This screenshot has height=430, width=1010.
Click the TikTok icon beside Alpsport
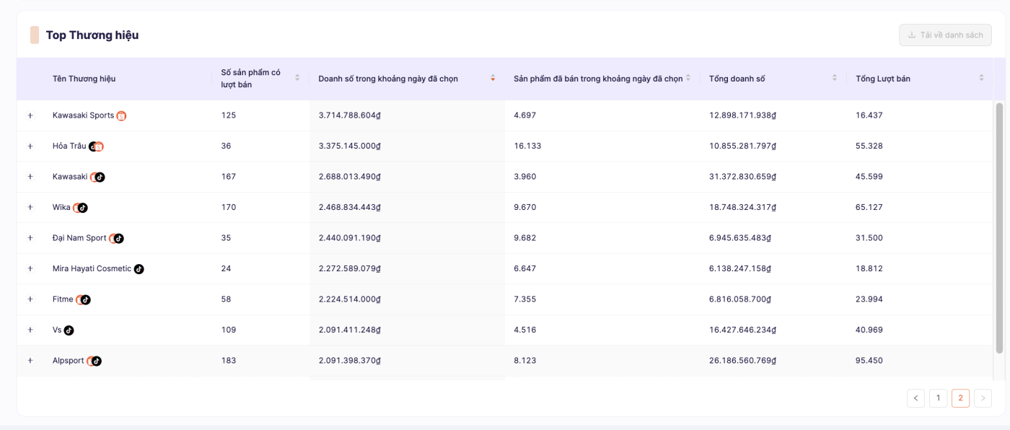[x=97, y=361]
